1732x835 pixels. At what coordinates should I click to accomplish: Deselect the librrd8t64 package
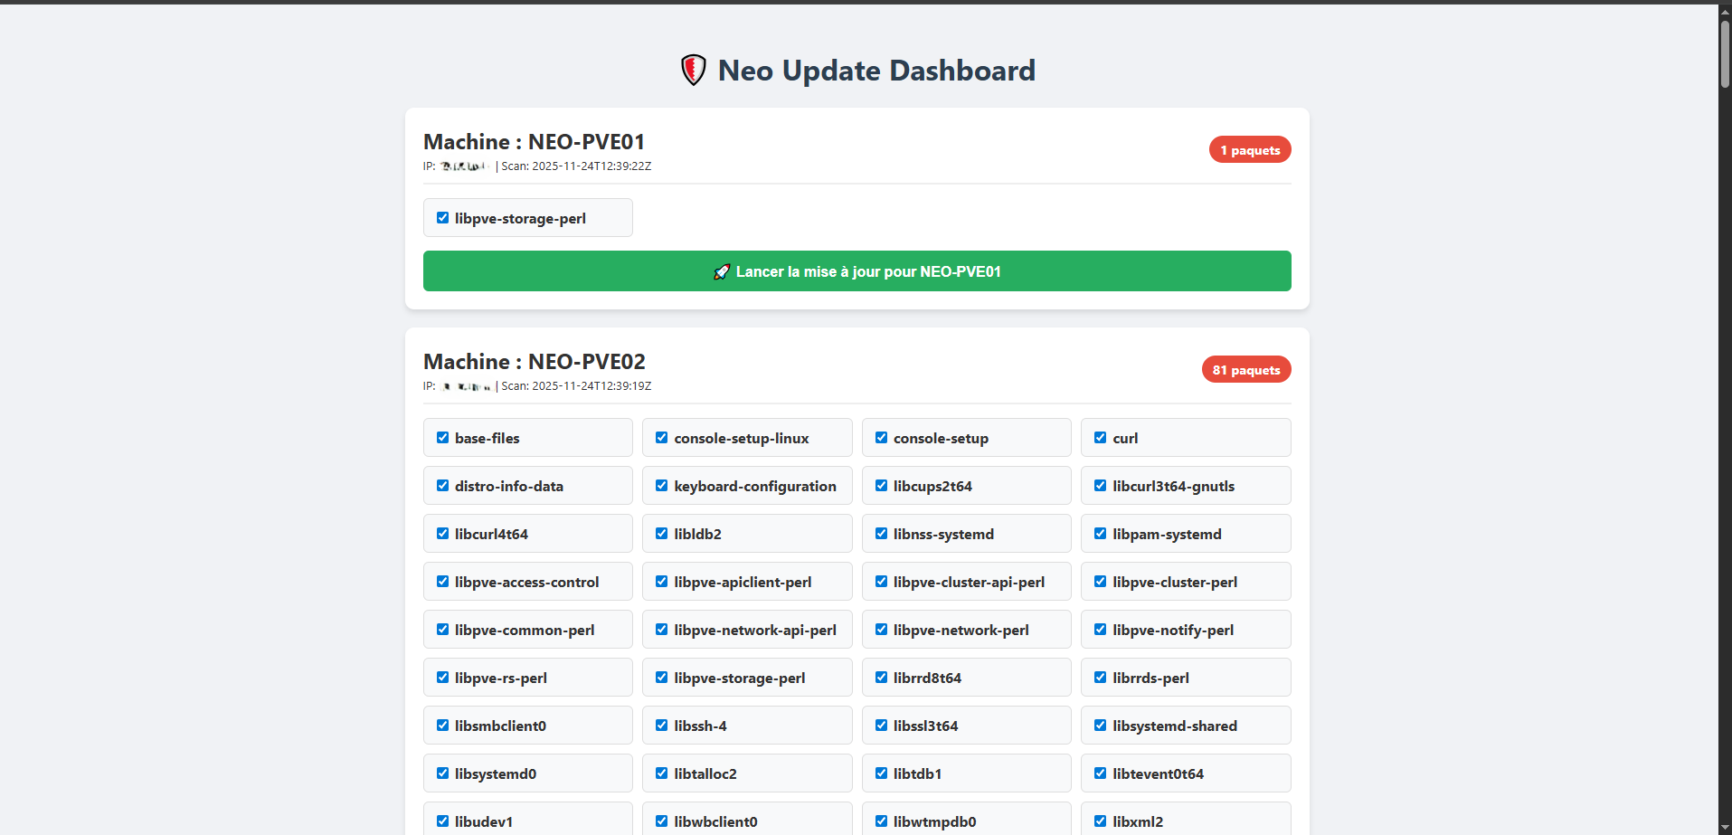pos(882,678)
